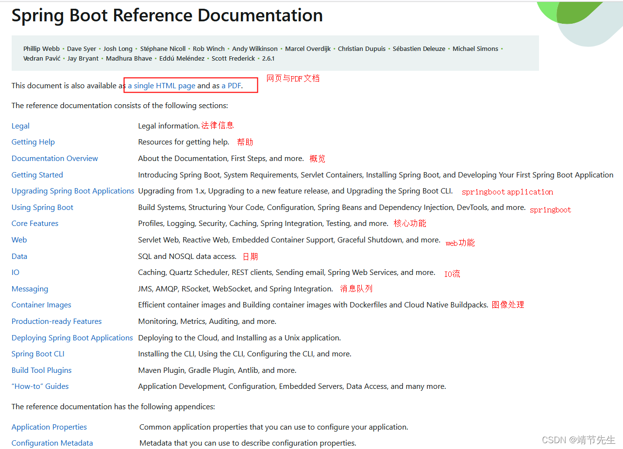Open Application Properties appendix link
Image resolution: width=623 pixels, height=449 pixels.
[49, 427]
